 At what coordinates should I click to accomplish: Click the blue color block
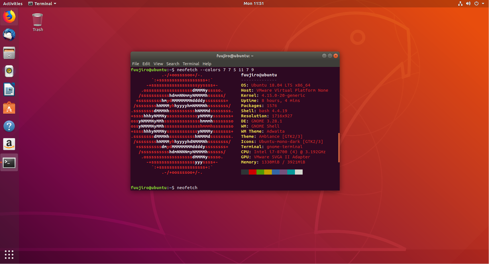276,172
